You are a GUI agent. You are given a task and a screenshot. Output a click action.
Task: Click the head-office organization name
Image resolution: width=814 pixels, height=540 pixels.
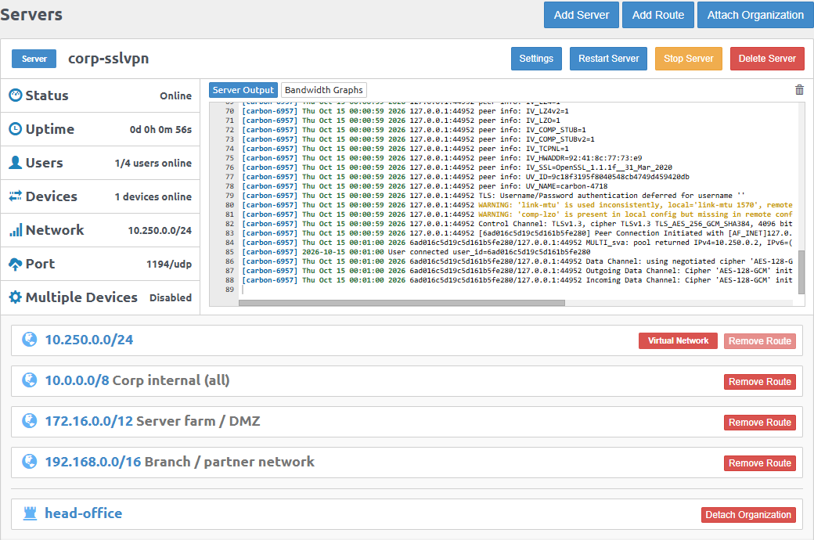point(84,513)
